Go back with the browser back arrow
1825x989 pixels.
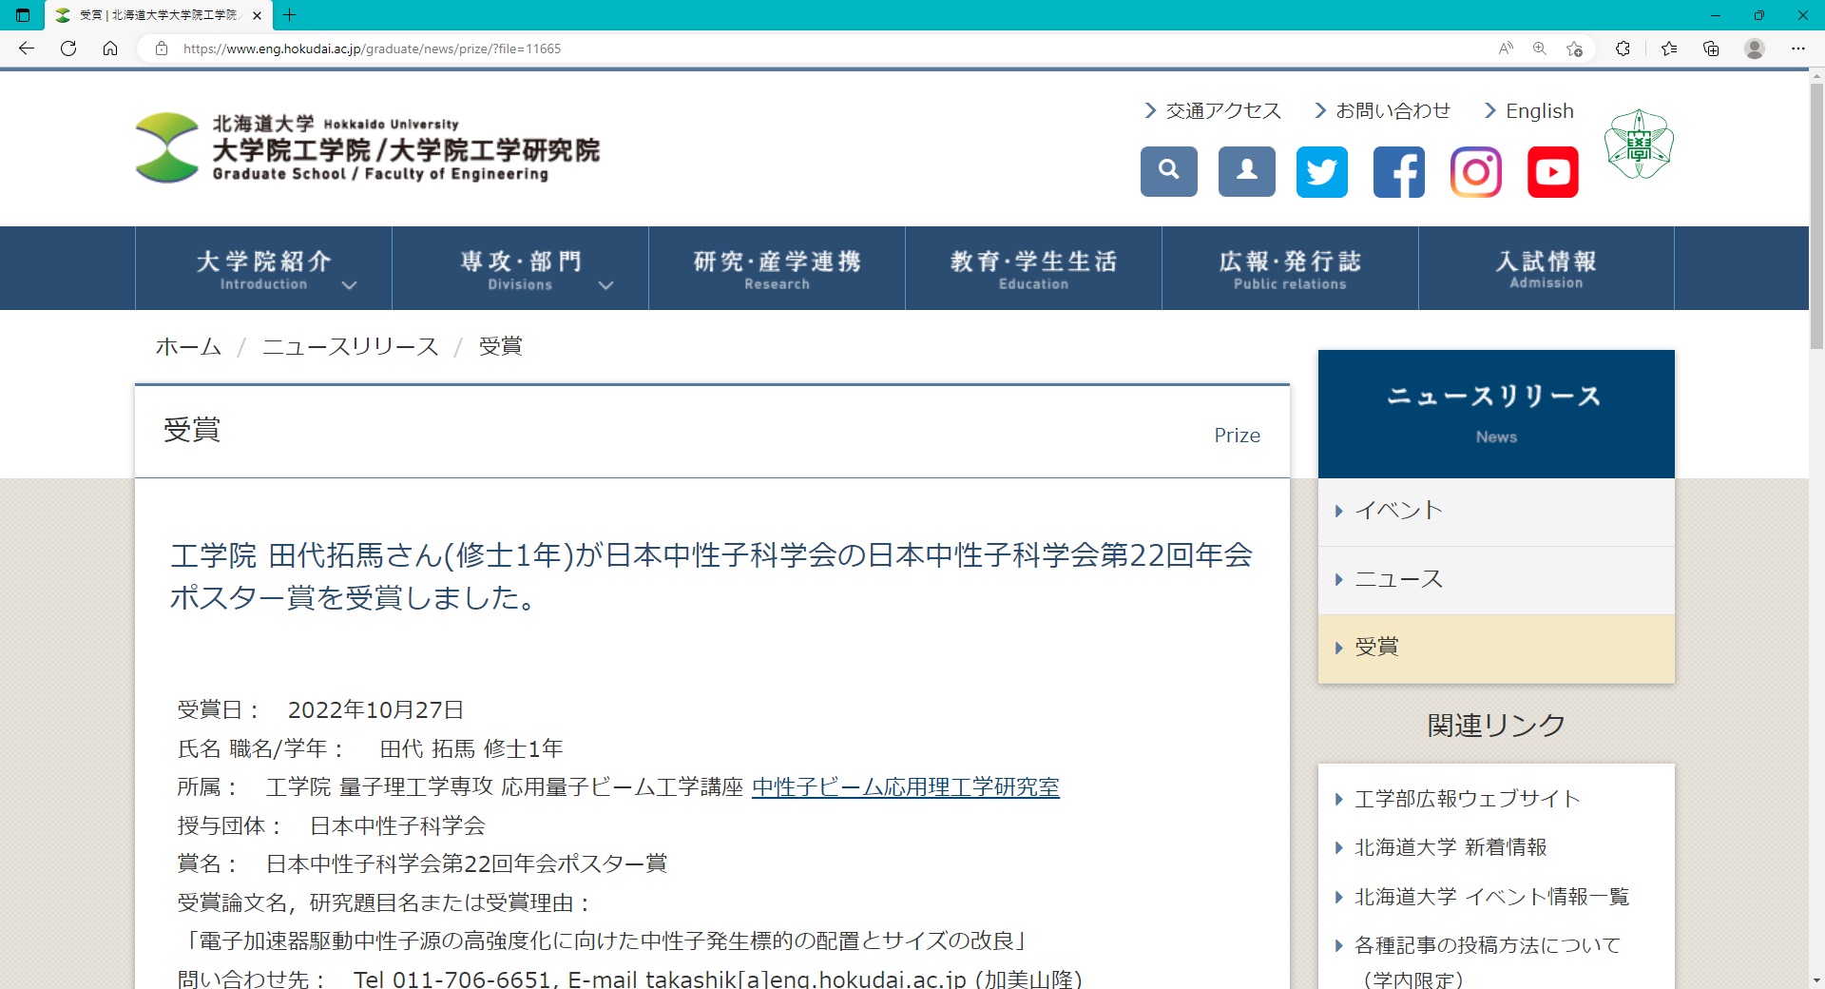pyautogui.click(x=27, y=48)
